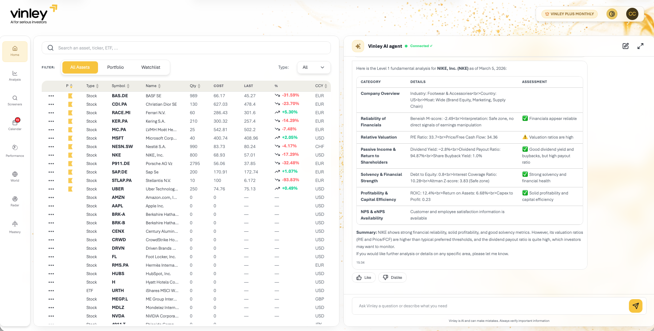The height and width of the screenshot is (331, 654).
Task: Expand the Connected status chevron
Action: pyautogui.click(x=431, y=46)
